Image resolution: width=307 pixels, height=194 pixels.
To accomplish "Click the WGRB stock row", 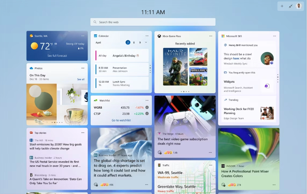I will pyautogui.click(x=121, y=107).
